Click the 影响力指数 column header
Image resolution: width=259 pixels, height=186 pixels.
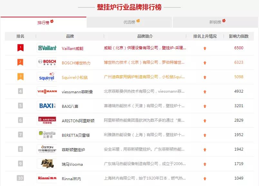click(x=239, y=36)
